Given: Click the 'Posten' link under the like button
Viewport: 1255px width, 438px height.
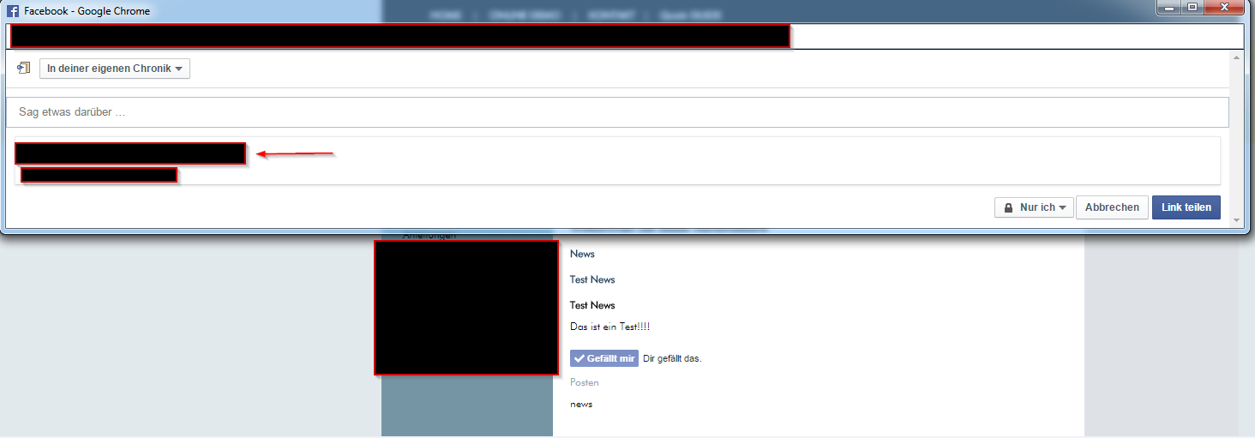Looking at the screenshot, I should 585,382.
